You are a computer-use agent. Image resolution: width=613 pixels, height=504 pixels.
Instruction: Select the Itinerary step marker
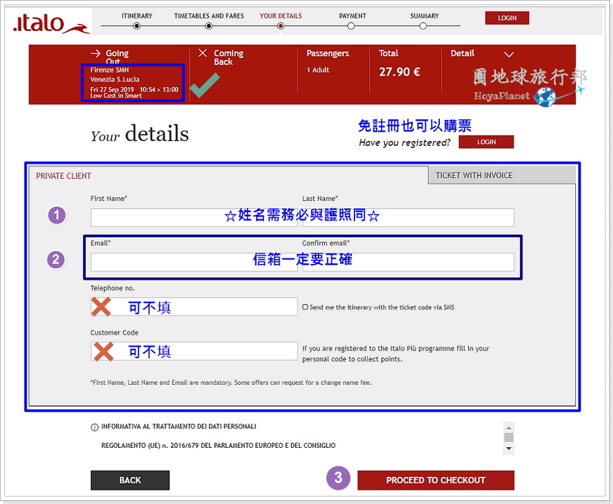[137, 26]
